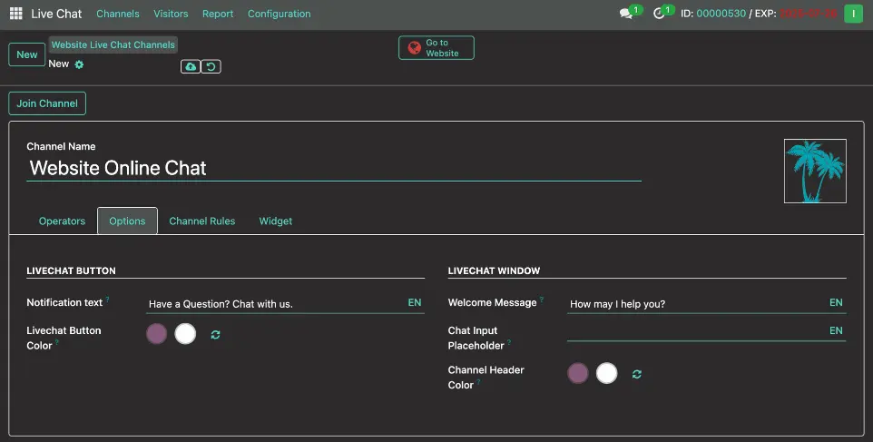Switch to the Channel Rules tab
The image size is (873, 442).
point(201,221)
